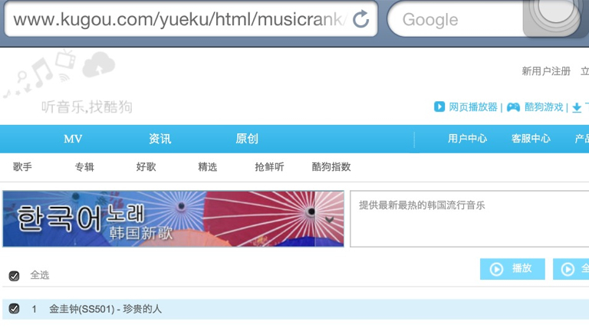This screenshot has width=589, height=328.
Task: Click the 播放 play button
Action: point(512,269)
